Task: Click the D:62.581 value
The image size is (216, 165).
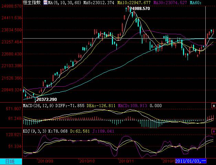Action: pos(80,131)
